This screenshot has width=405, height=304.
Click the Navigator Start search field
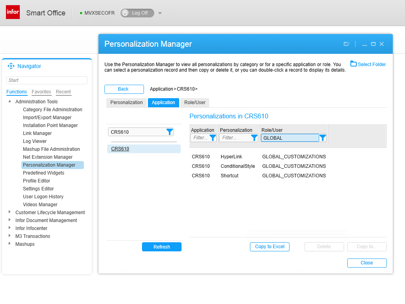point(47,80)
